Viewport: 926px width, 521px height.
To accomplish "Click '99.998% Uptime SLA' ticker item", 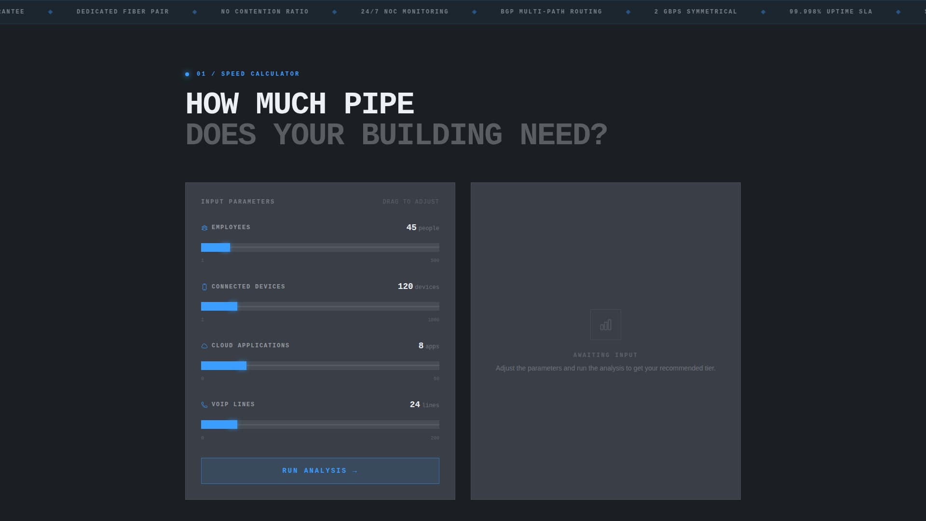I will [x=831, y=12].
